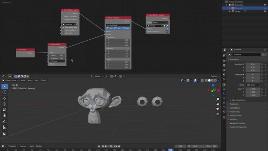268x151 pixels.
Task: Open the Tool properties tab icon
Action: [224, 55]
